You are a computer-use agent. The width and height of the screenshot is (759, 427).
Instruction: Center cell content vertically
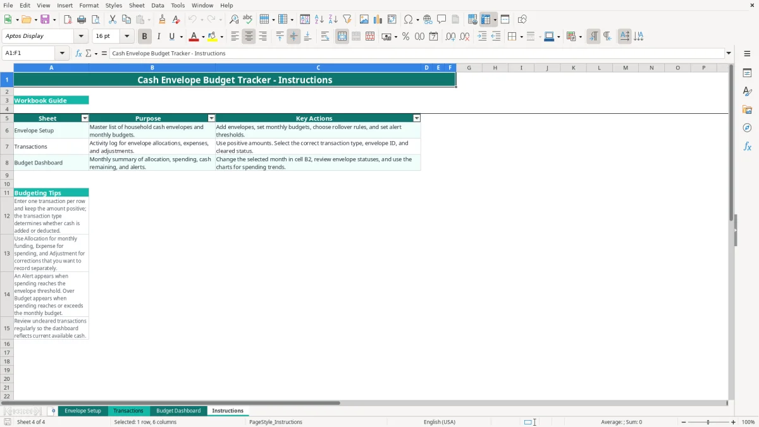click(x=293, y=37)
